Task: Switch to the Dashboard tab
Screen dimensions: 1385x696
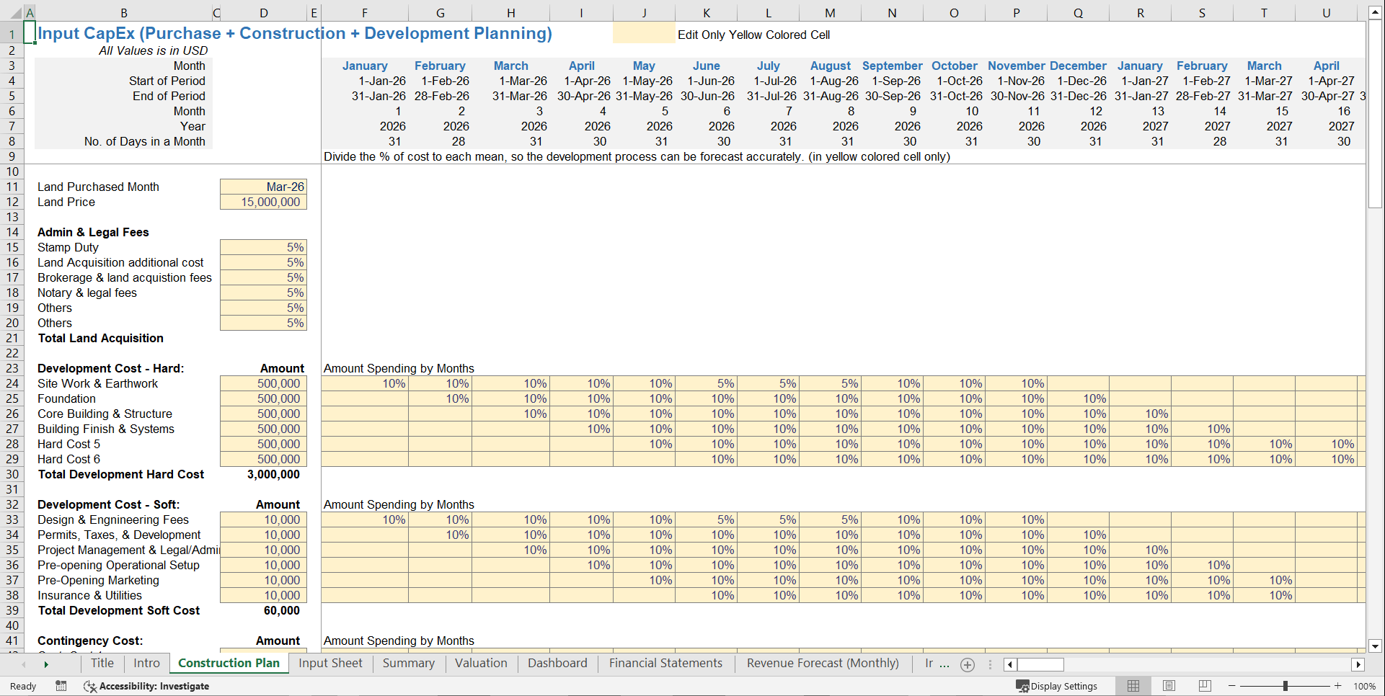Action: [x=557, y=664]
